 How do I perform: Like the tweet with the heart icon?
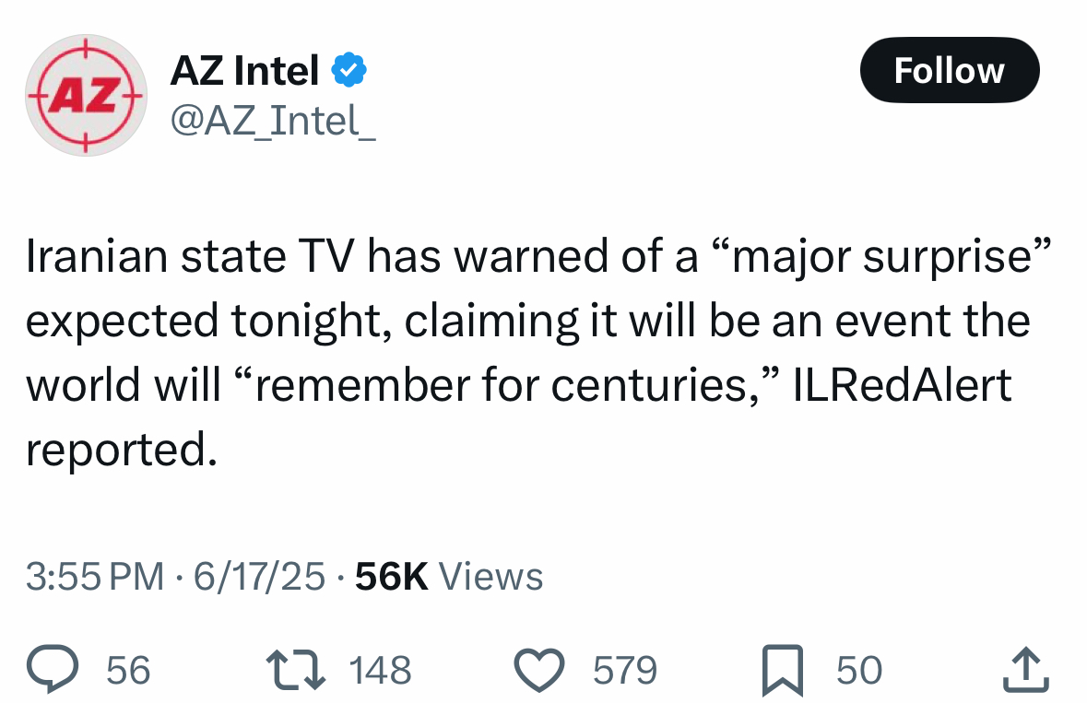pyautogui.click(x=539, y=670)
